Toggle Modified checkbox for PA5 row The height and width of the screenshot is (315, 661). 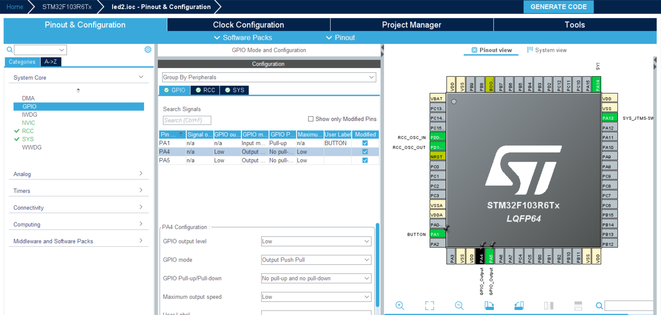point(365,160)
